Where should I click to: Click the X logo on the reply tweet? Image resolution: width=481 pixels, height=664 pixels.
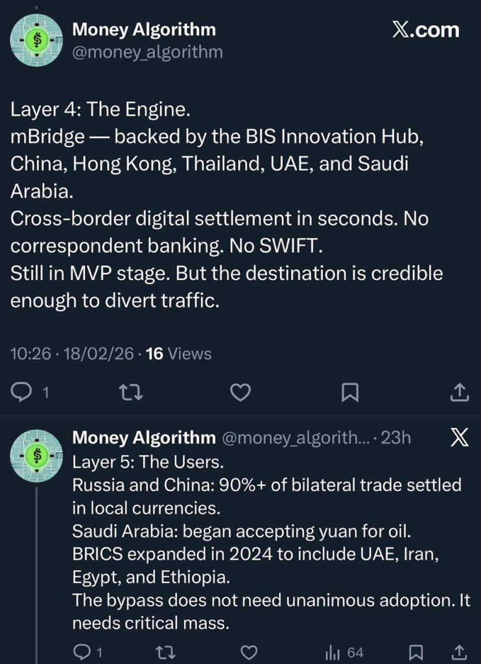tap(459, 438)
